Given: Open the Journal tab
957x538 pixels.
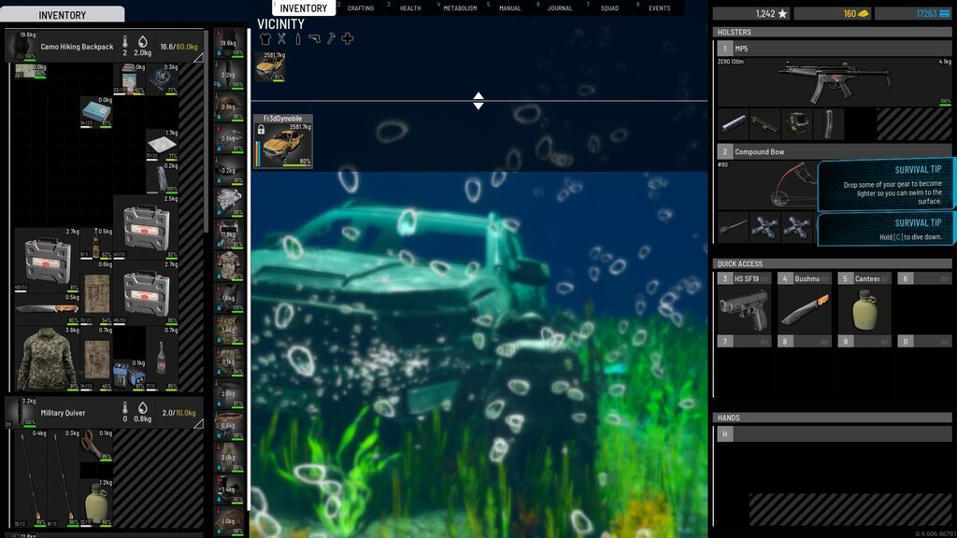Looking at the screenshot, I should (560, 8).
